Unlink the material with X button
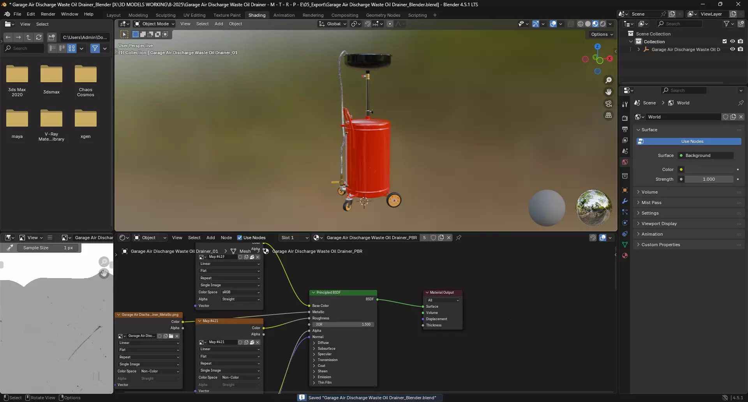The height and width of the screenshot is (402, 748). pyautogui.click(x=449, y=238)
